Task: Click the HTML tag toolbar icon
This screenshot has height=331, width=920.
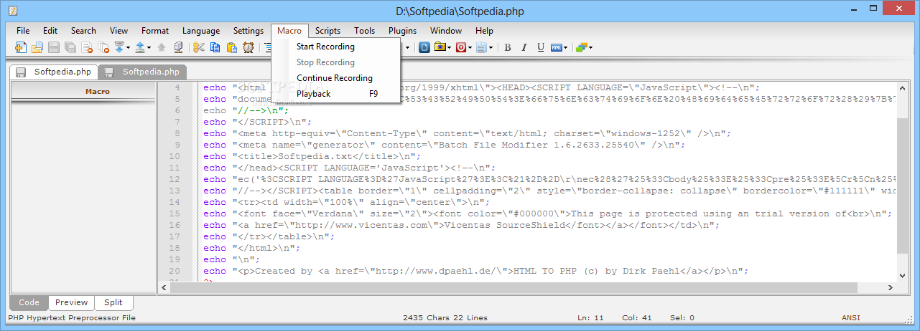Action: (x=557, y=47)
